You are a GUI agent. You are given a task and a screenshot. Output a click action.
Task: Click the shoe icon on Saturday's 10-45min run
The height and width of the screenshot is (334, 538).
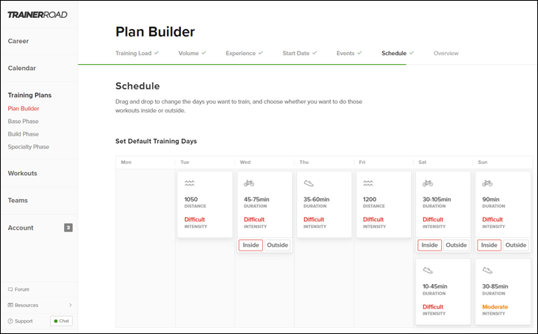428,271
